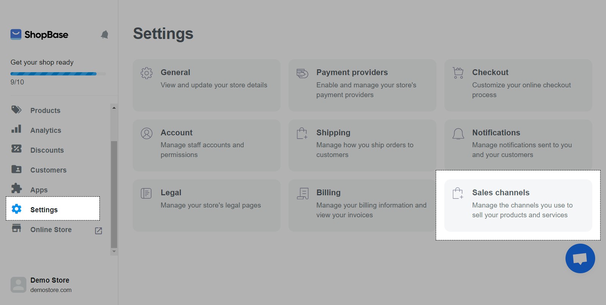Go to Analytics in the sidebar
Image resolution: width=606 pixels, height=305 pixels.
click(x=45, y=130)
